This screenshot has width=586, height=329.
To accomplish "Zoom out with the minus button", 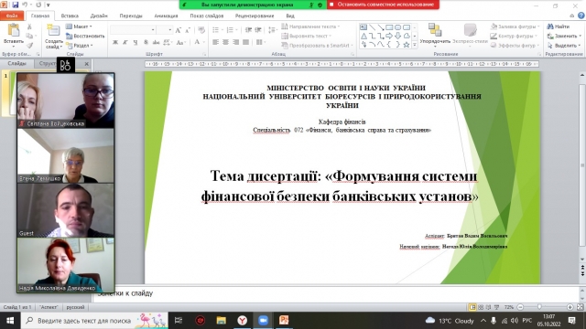I will point(520,307).
